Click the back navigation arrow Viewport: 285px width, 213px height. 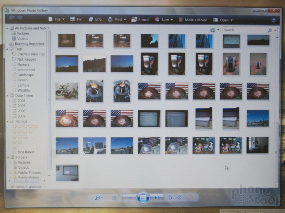pyautogui.click(x=12, y=18)
